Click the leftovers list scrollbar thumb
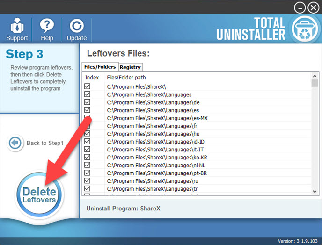This screenshot has width=322, height=245. point(315,83)
